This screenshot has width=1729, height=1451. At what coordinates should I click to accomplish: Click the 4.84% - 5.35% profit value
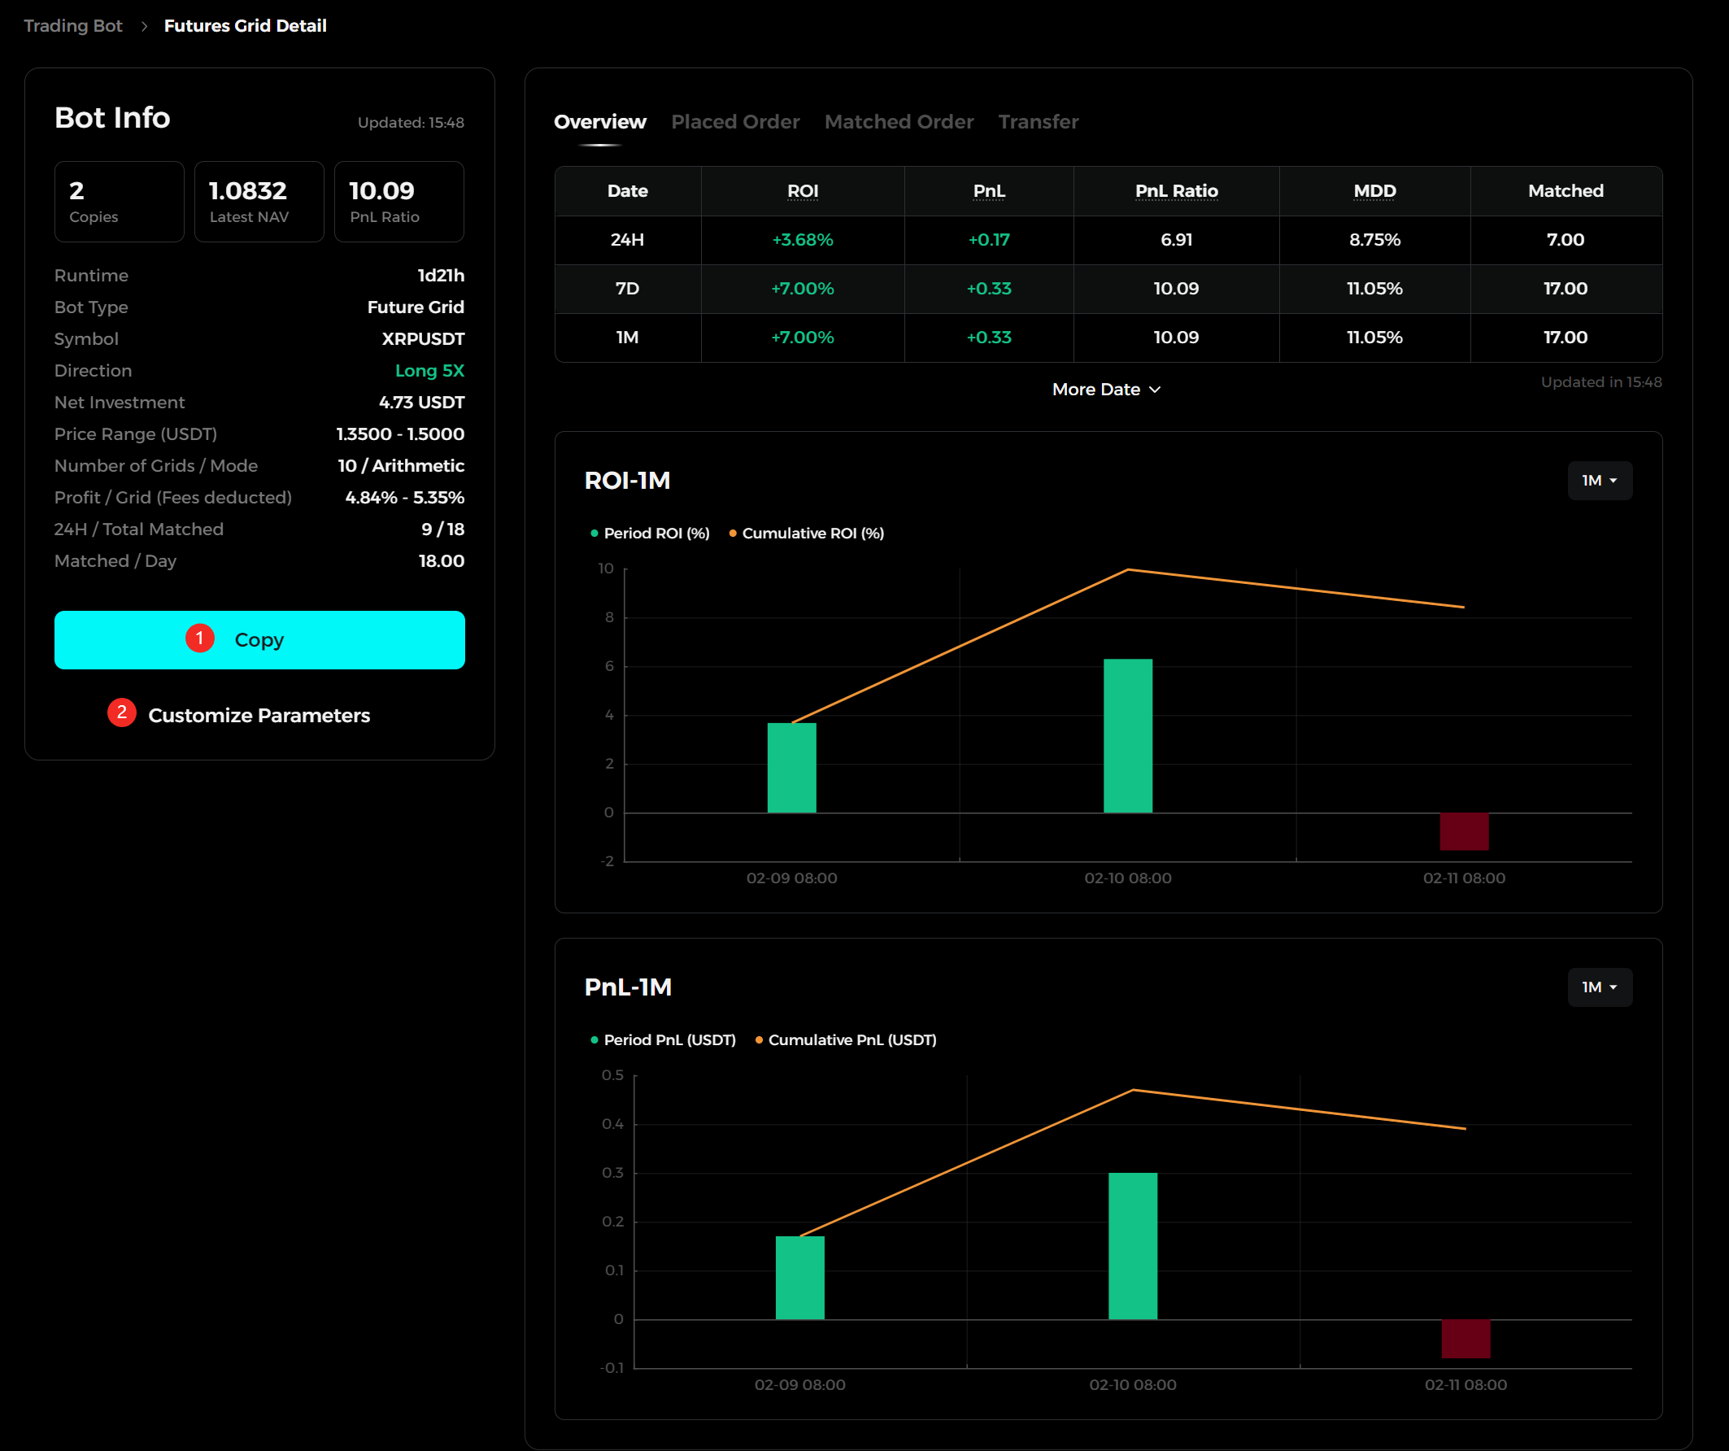tap(405, 498)
